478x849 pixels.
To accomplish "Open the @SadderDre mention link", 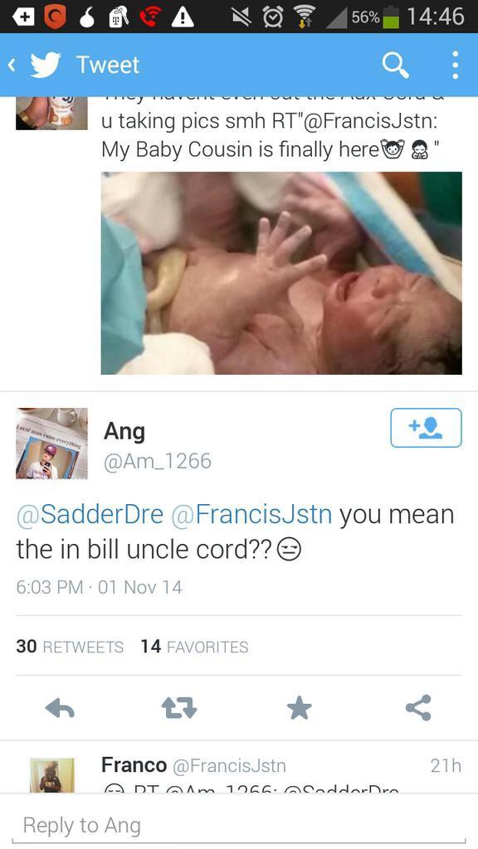I will (90, 514).
